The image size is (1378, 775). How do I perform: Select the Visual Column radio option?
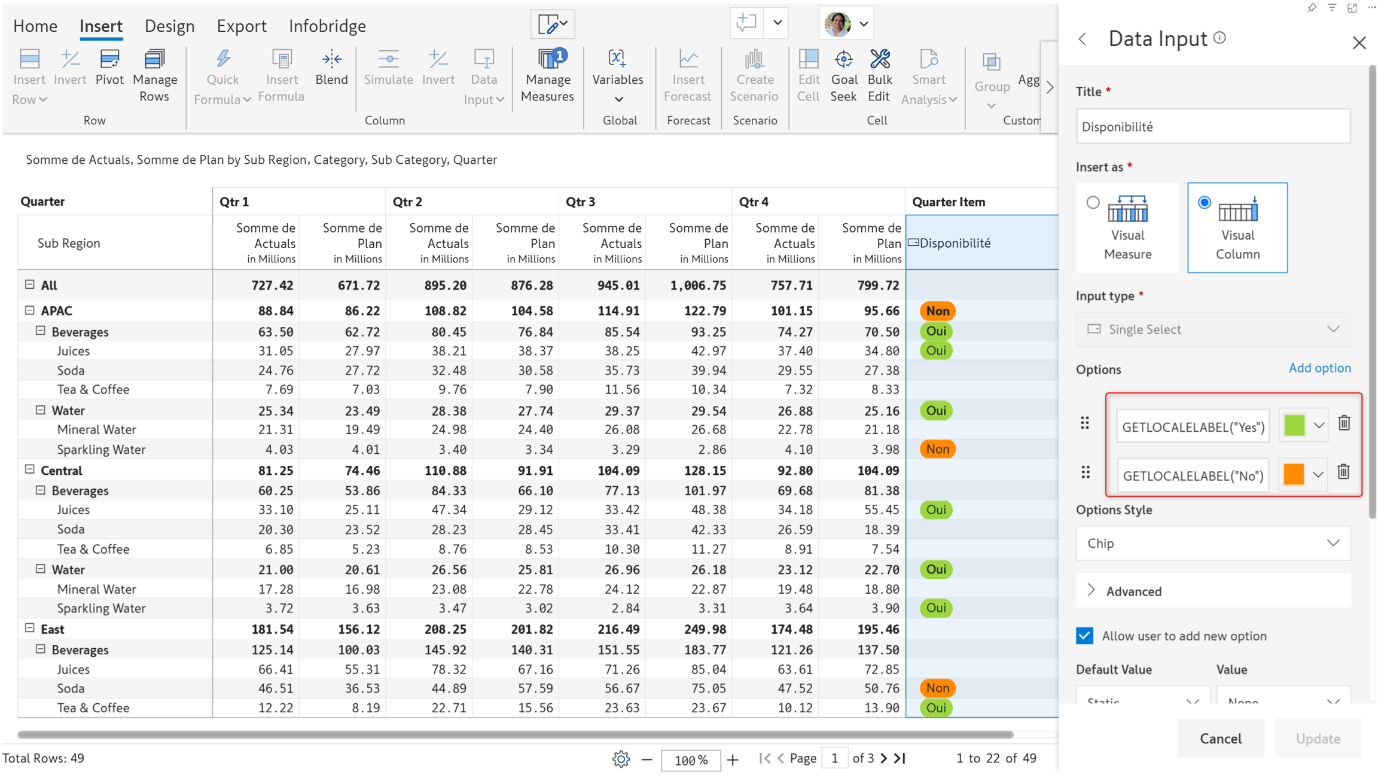coord(1205,203)
